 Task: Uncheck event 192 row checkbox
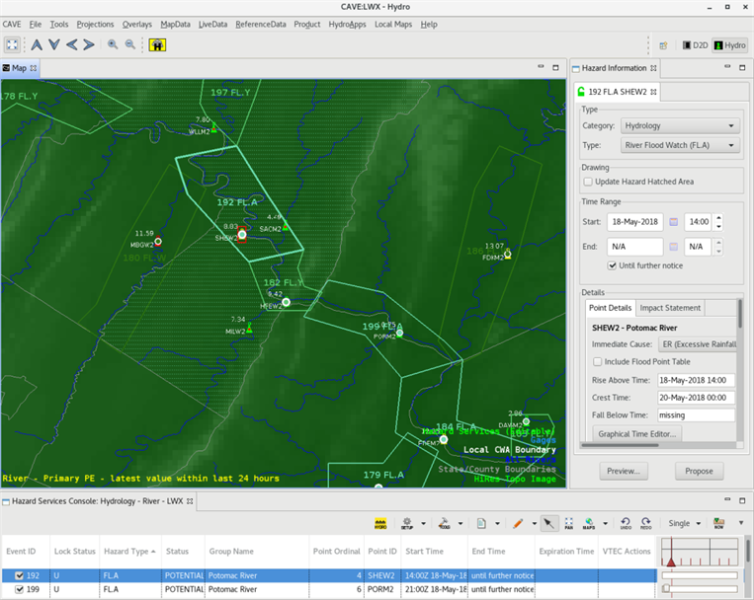pyautogui.click(x=19, y=575)
